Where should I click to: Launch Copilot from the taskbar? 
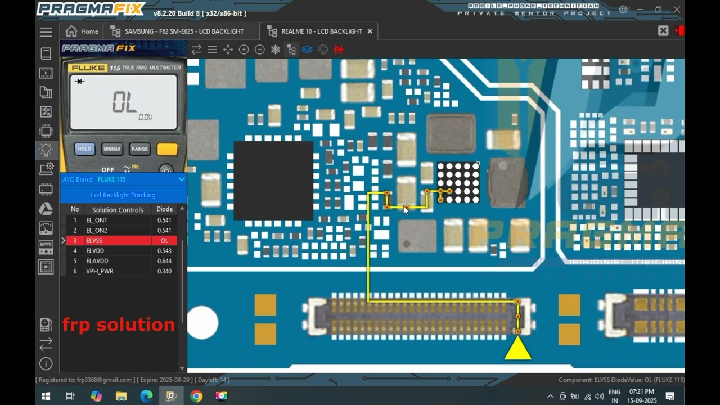(x=96, y=396)
